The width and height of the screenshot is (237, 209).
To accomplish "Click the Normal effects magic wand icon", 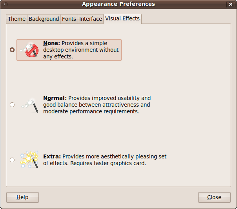I will (x=31, y=105).
